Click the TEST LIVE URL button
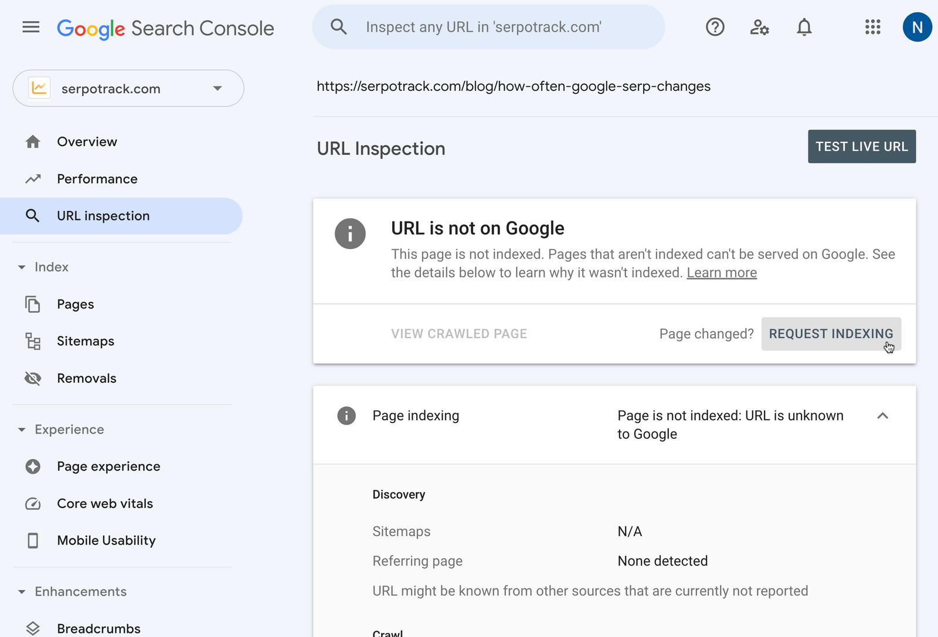 click(x=862, y=147)
